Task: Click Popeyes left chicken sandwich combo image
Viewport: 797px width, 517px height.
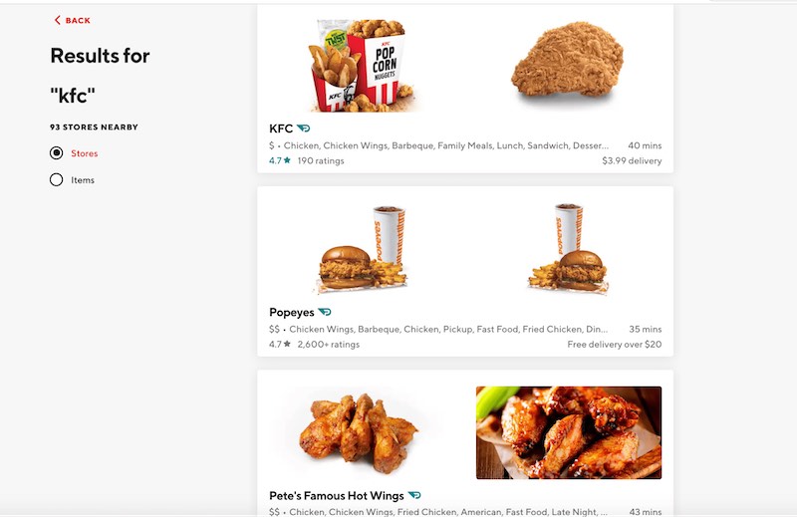Action: (361, 249)
